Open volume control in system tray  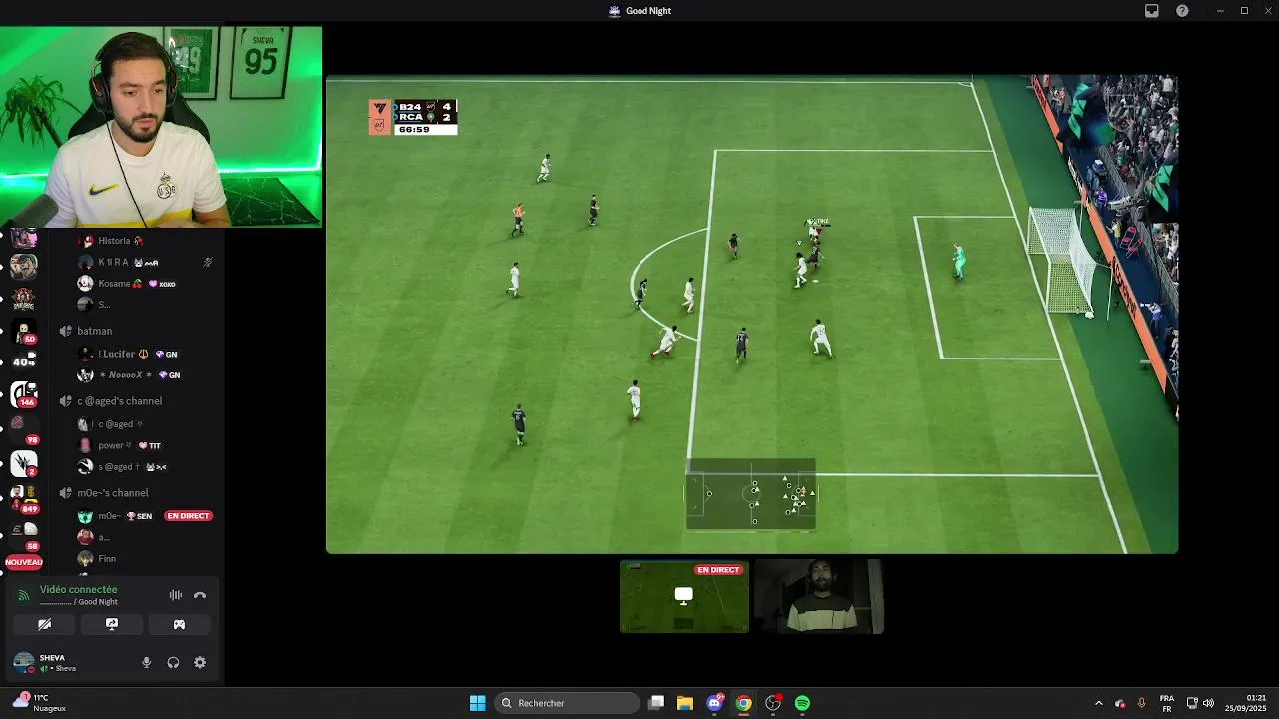click(x=1209, y=703)
